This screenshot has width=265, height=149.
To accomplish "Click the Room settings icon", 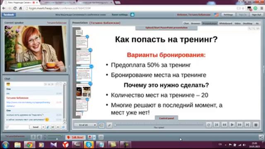I will click(132, 15).
